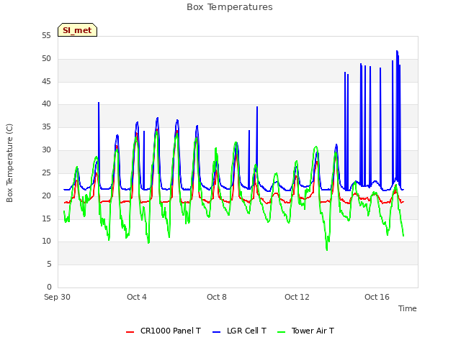Click the 25 y-axis tick label
Screen dimensions: 461x345
(46, 172)
